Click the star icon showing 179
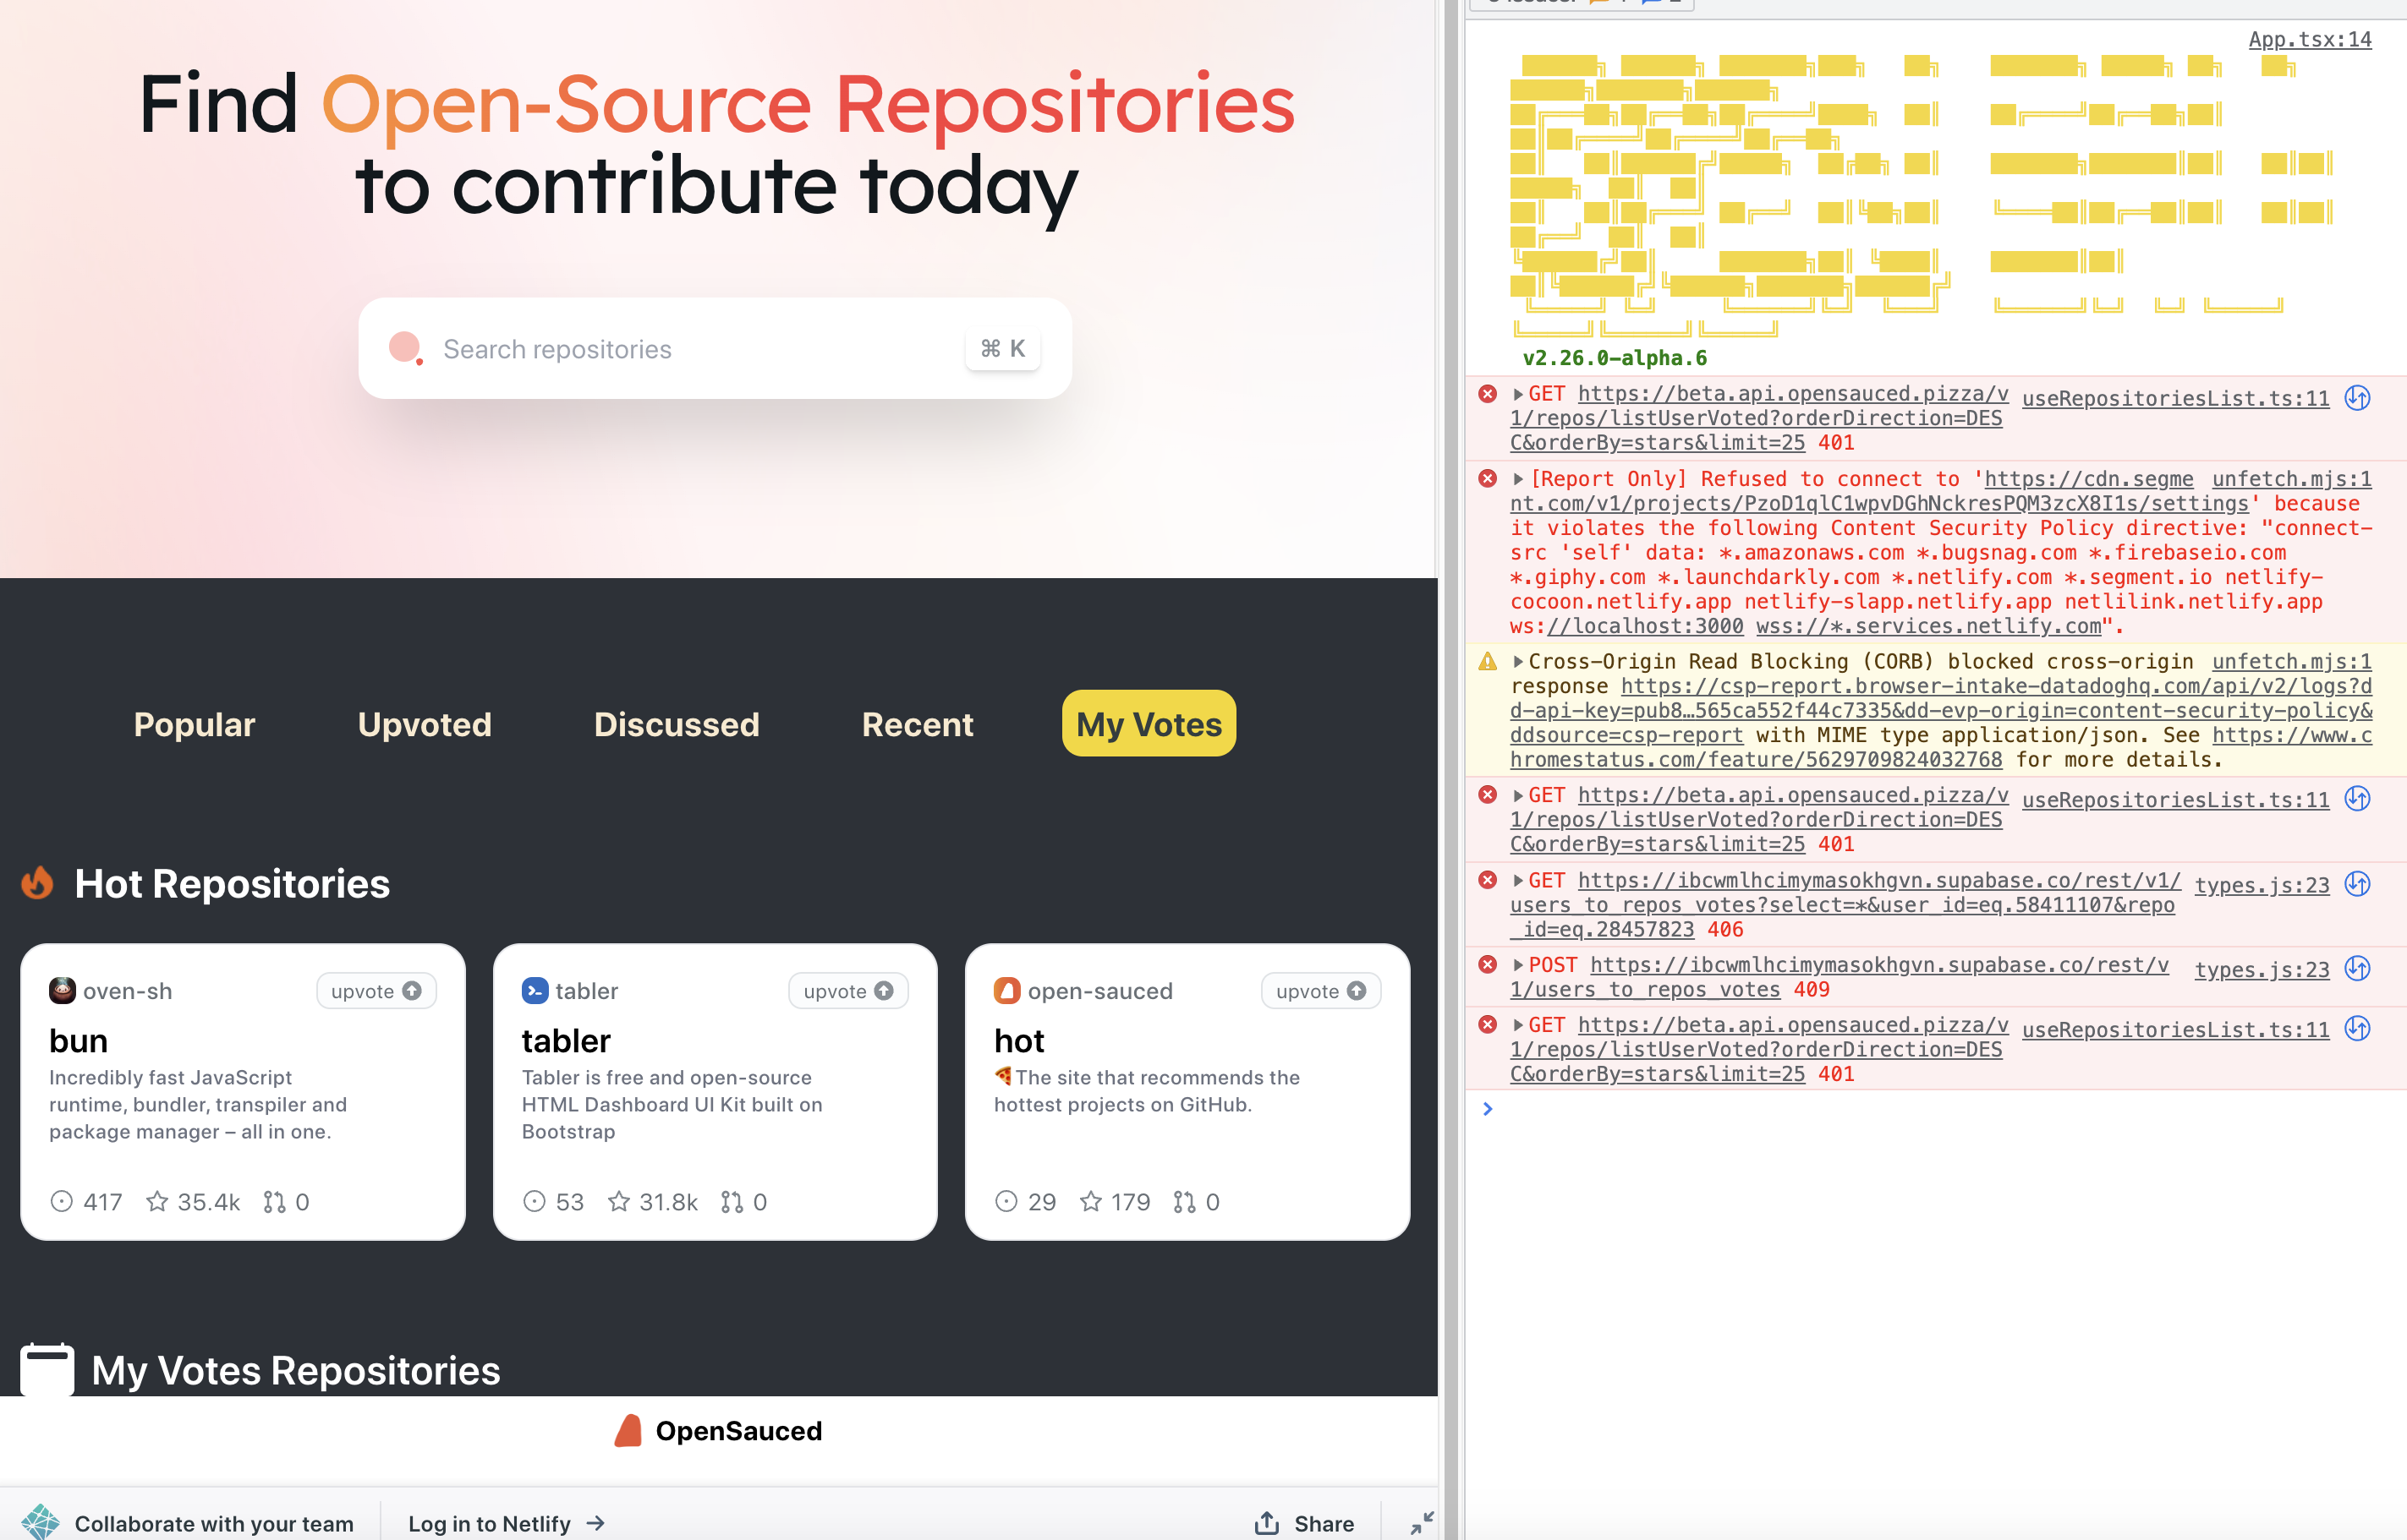The width and height of the screenshot is (2407, 1540). [x=1090, y=1201]
